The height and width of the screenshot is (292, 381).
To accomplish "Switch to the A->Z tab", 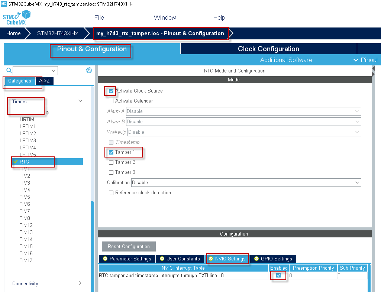I will click(x=45, y=81).
